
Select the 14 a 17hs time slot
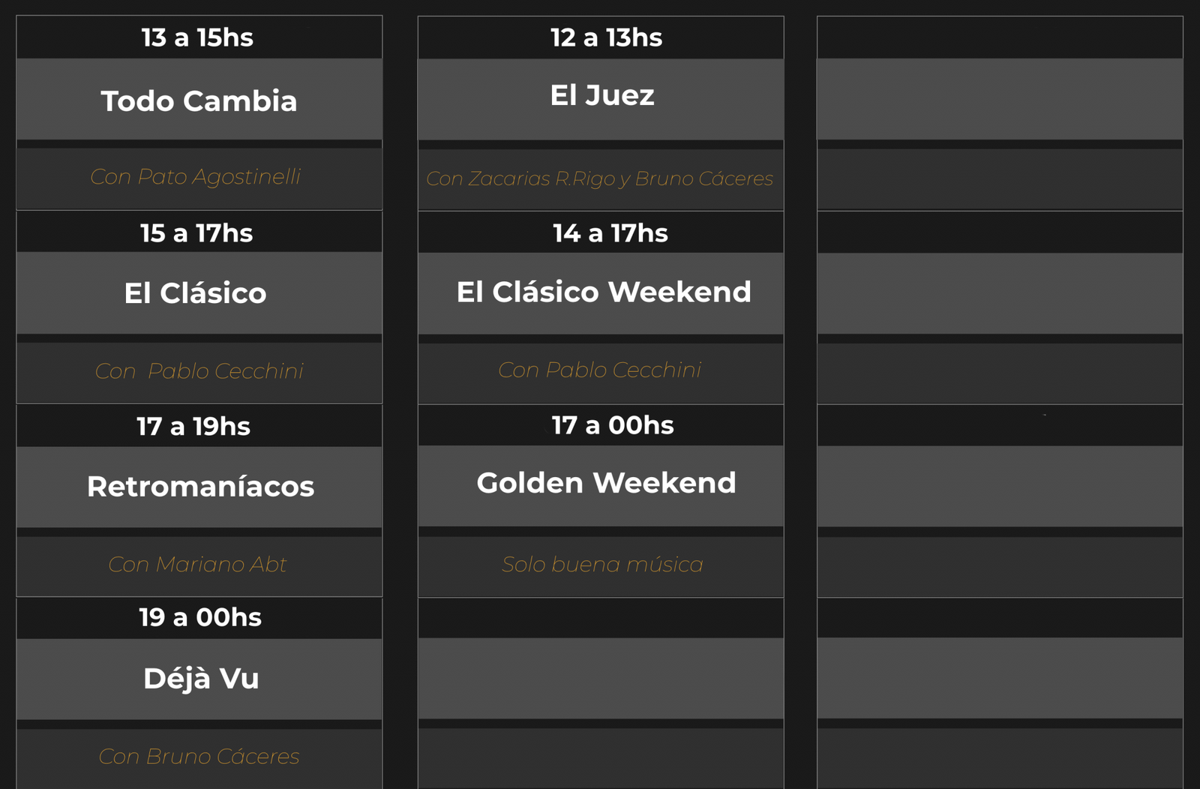[610, 233]
